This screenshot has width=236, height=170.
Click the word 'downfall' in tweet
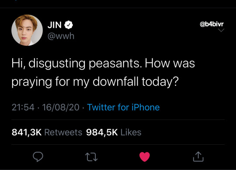tap(115, 82)
